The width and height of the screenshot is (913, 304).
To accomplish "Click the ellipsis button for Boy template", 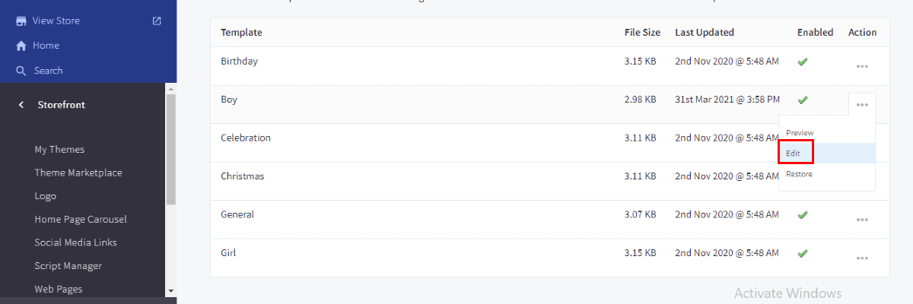I will [x=862, y=105].
